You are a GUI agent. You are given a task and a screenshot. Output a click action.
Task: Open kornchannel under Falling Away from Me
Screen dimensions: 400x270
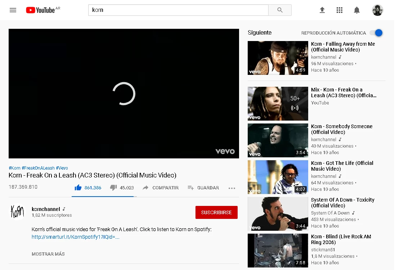tap(323, 57)
